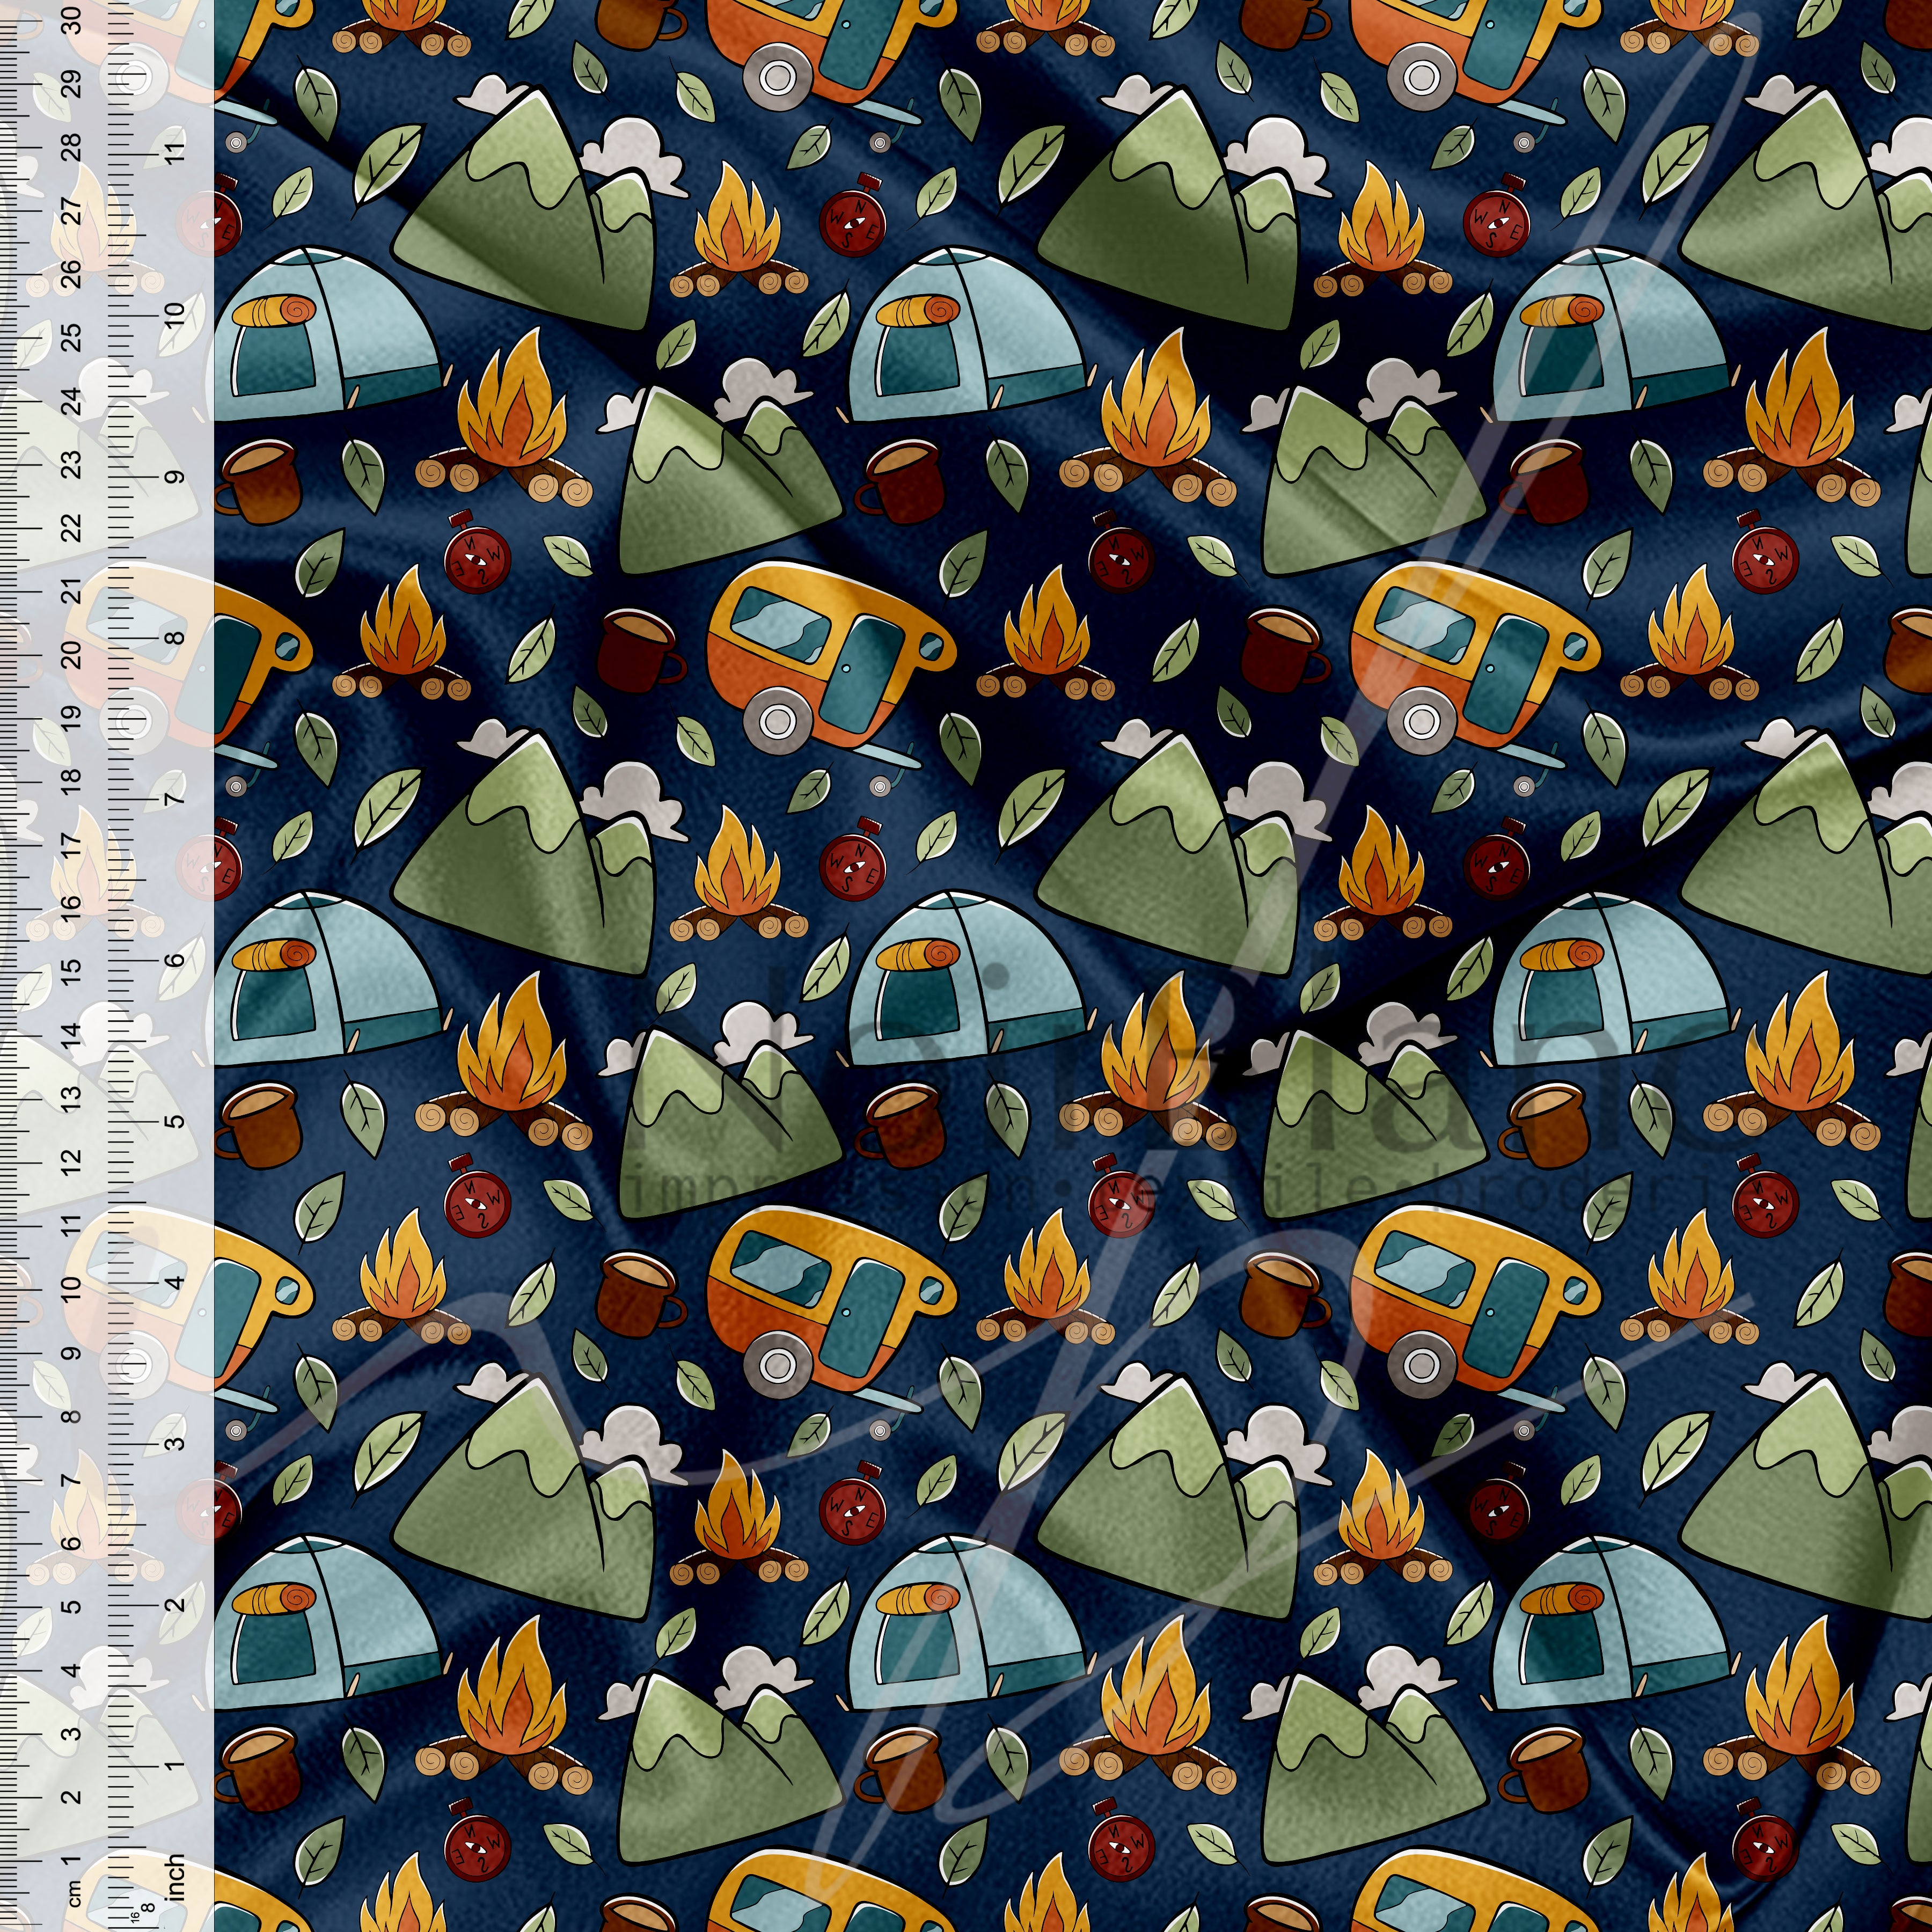
Task: Click the 30 cm mark on ruler
Action: (71, 21)
